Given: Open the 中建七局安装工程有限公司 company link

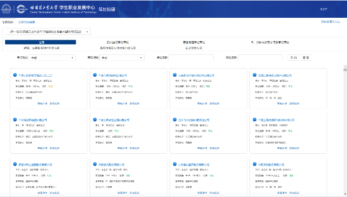Looking at the screenshot, I should coord(114,120).
